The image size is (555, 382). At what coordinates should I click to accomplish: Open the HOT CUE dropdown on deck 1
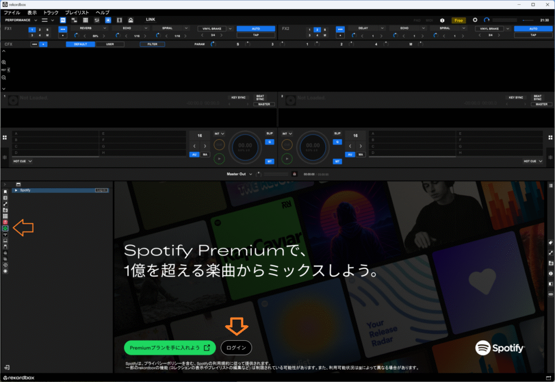click(x=23, y=161)
